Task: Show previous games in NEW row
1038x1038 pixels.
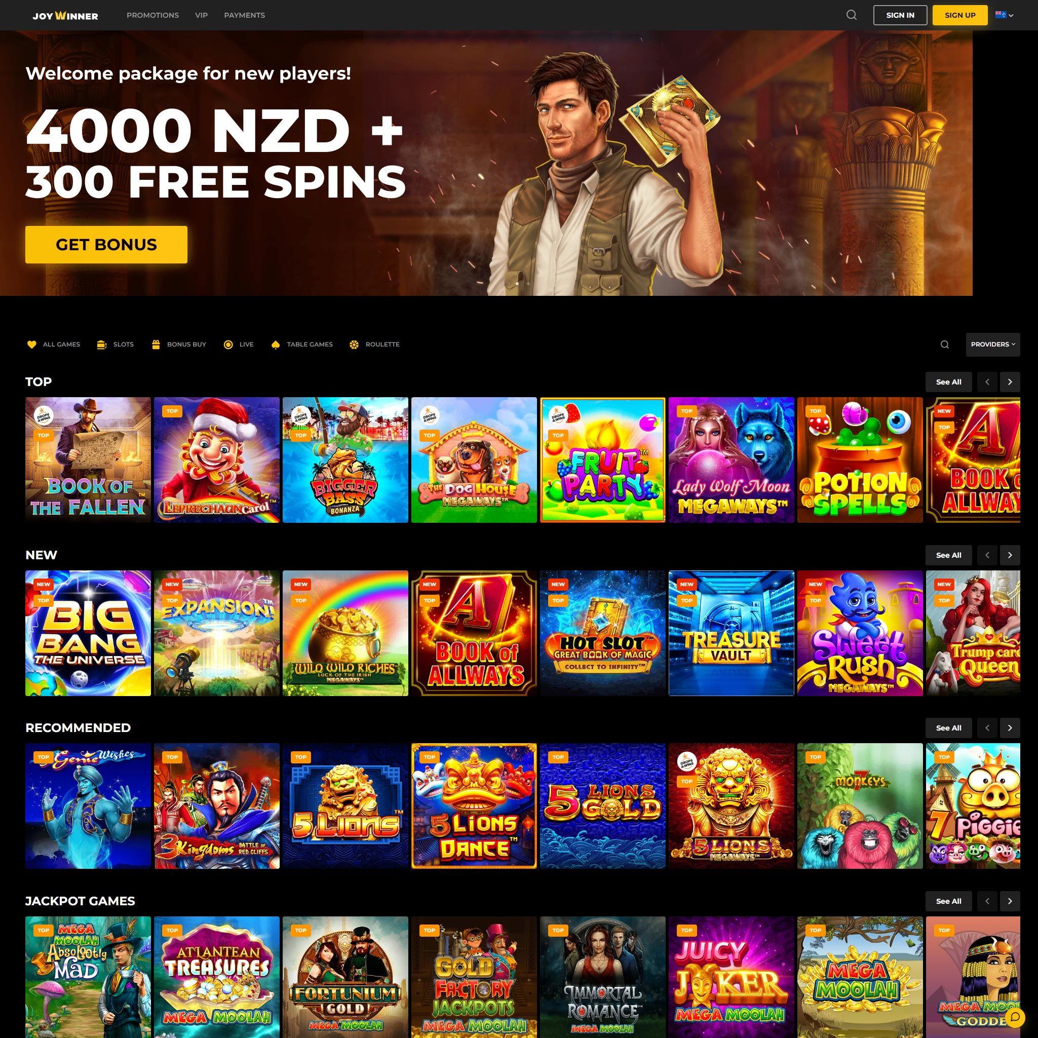Action: coord(987,555)
